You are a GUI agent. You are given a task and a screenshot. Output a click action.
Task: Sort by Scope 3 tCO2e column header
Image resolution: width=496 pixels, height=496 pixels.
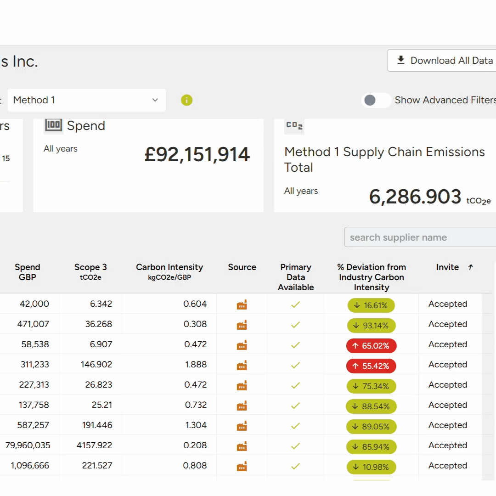click(90, 272)
